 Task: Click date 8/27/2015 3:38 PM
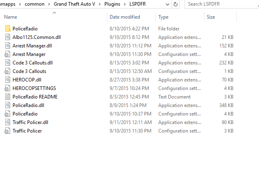[129, 80]
